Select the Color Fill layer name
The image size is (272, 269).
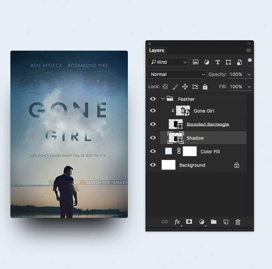click(210, 151)
